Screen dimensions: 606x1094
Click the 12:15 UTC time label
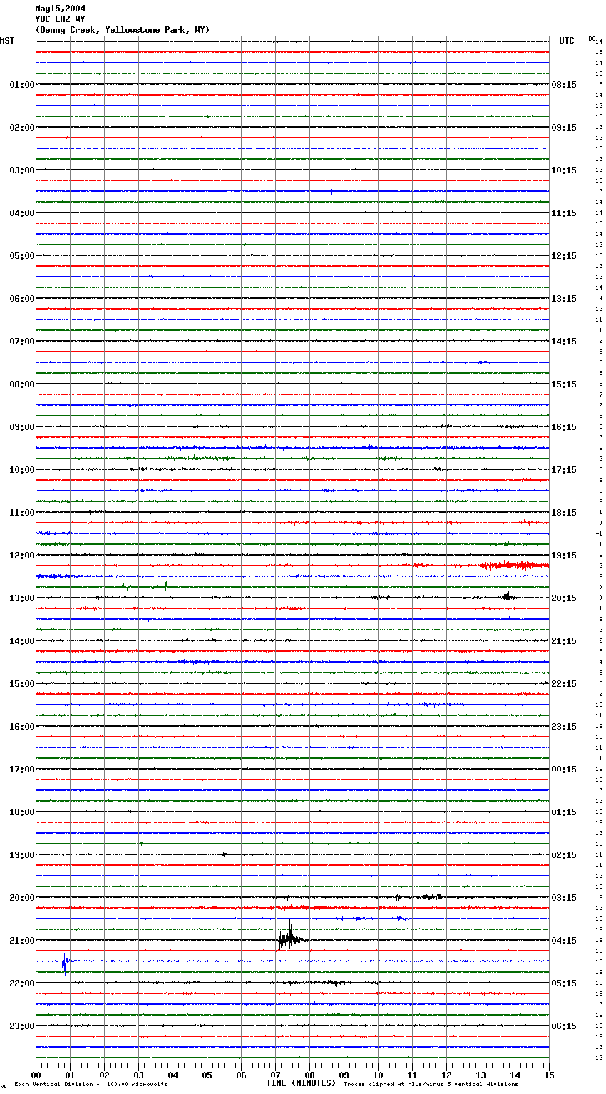point(564,256)
